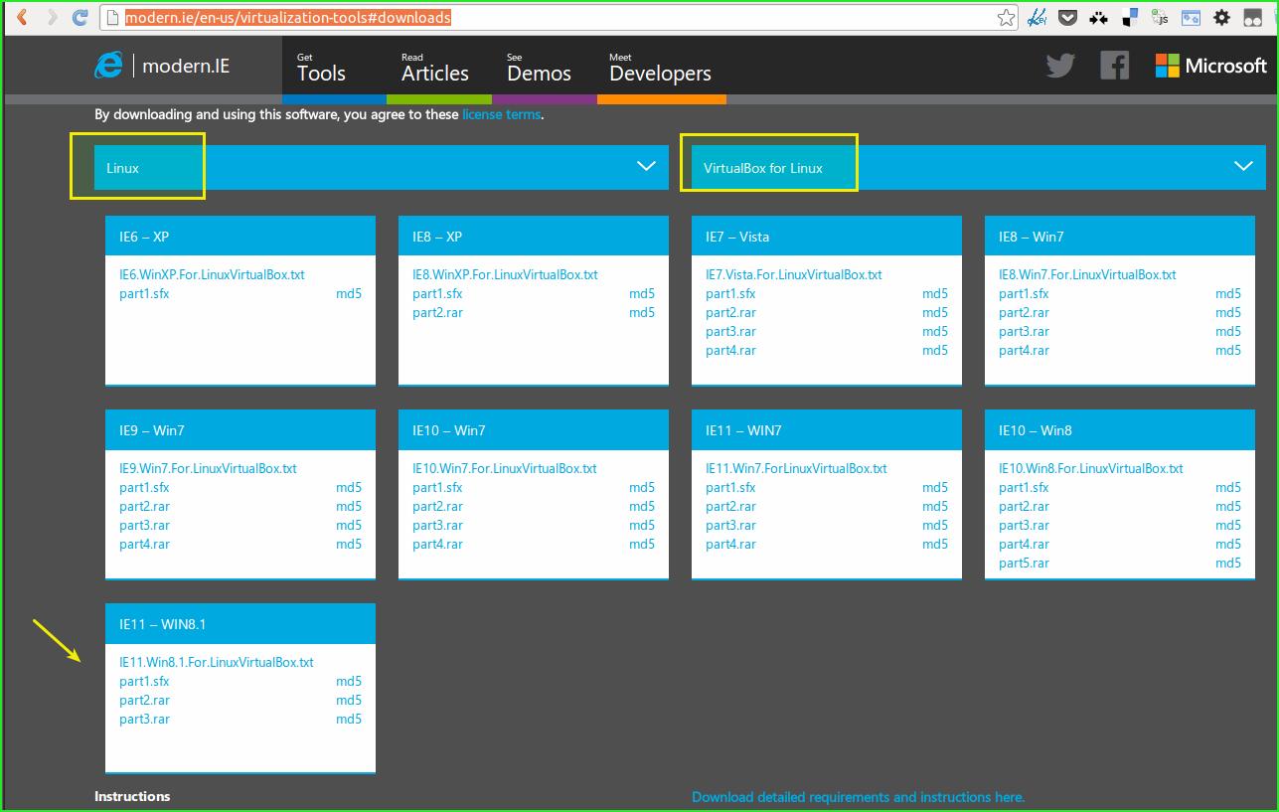Viewport: 1279px width, 812px height.
Task: Open the See Demos menu
Action: tap(539, 68)
